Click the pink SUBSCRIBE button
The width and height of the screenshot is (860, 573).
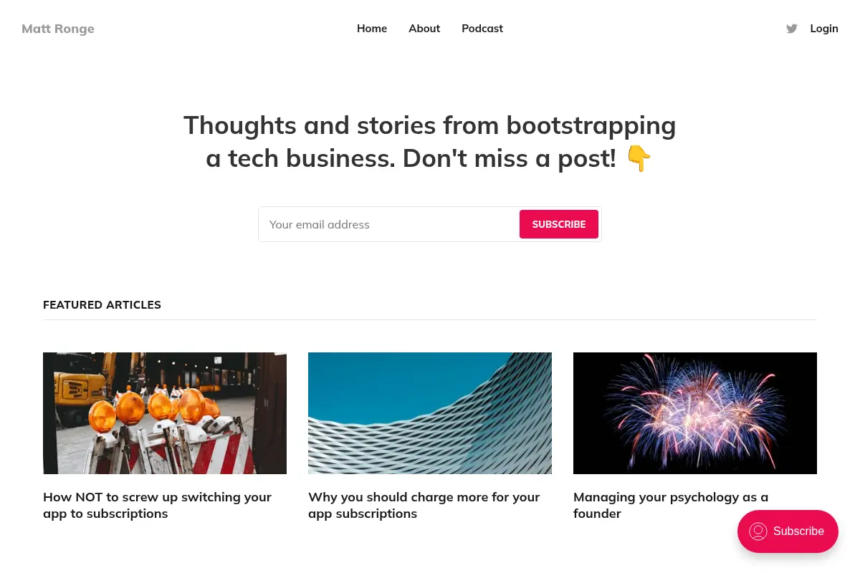pos(559,224)
